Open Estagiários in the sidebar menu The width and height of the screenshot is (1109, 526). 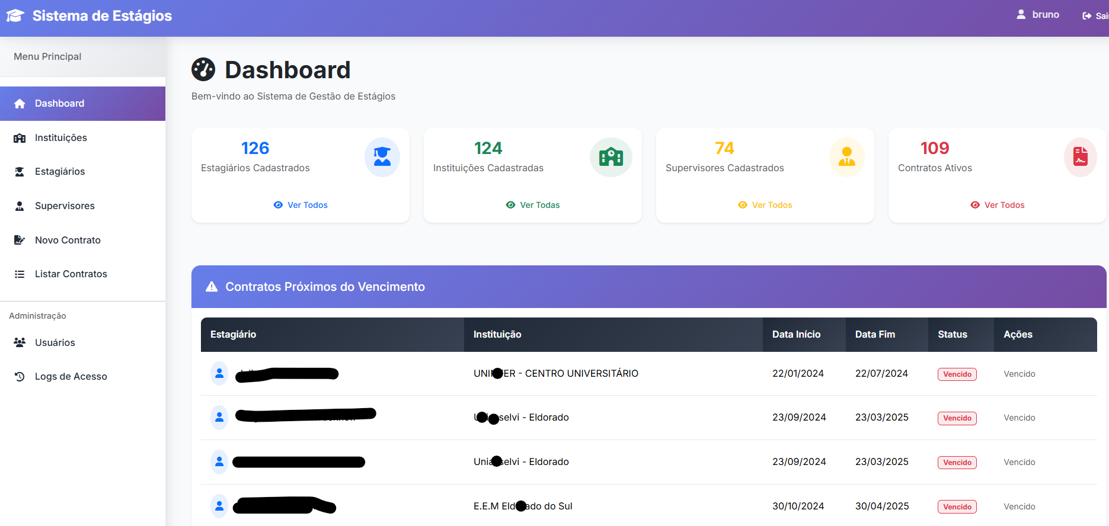coord(59,172)
